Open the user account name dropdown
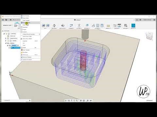The height and width of the screenshot is (117, 157). (x=147, y=20)
